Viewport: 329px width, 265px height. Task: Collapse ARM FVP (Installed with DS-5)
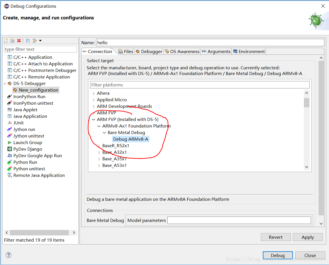94,120
